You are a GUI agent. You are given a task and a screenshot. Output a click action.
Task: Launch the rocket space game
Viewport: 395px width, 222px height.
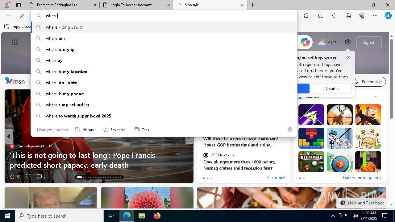click(x=311, y=114)
